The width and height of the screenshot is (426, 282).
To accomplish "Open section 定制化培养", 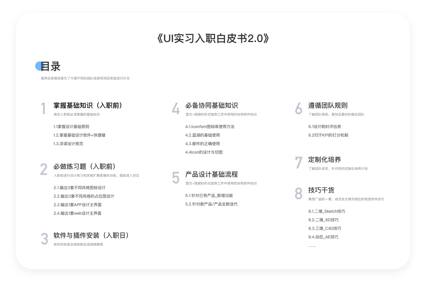I will click(325, 160).
